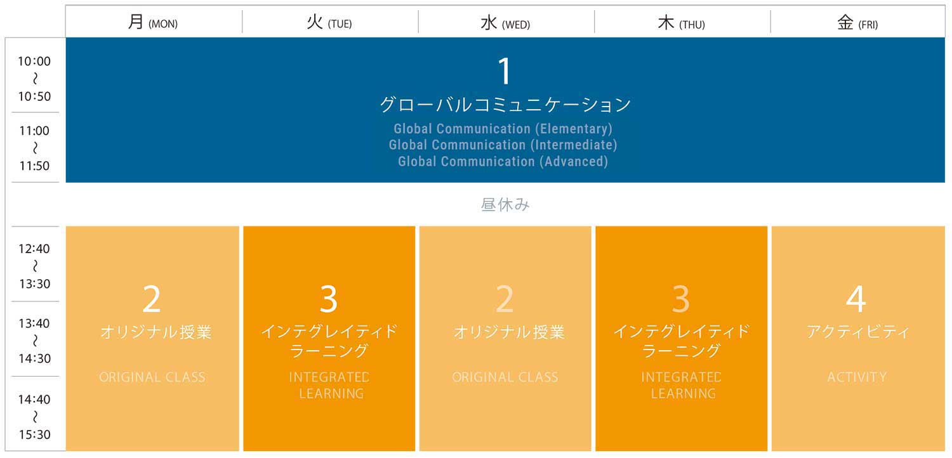The image size is (952, 458).
Task: Click the 10:00~10:50 time slot
Action: tap(34, 79)
